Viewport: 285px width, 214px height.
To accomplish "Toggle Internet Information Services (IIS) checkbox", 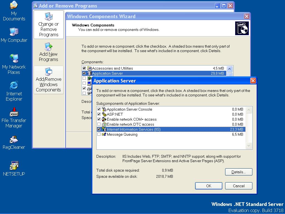I will (x=99, y=129).
